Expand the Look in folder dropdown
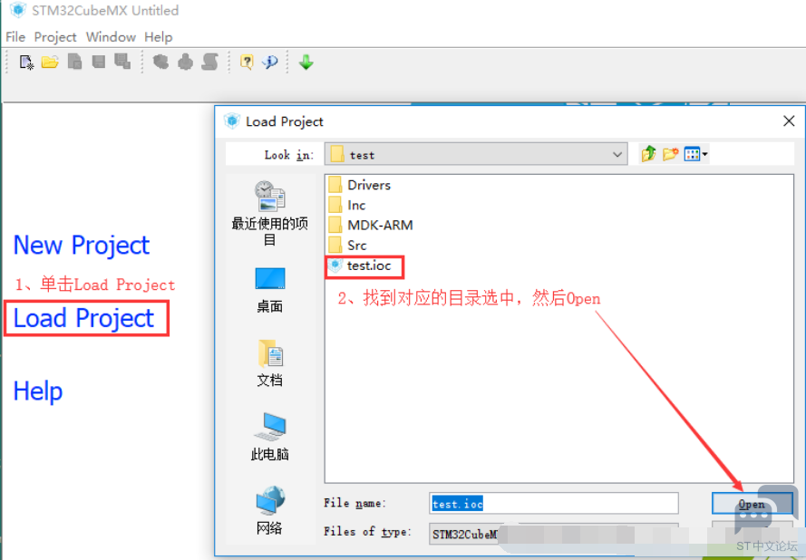 (476, 154)
